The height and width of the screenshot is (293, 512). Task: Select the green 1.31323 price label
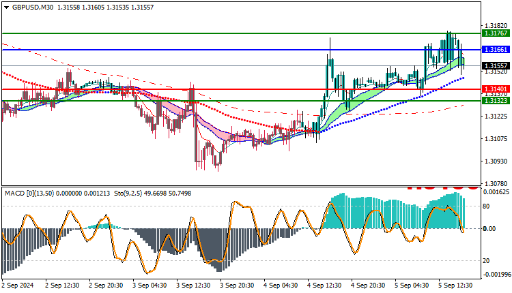coord(496,101)
